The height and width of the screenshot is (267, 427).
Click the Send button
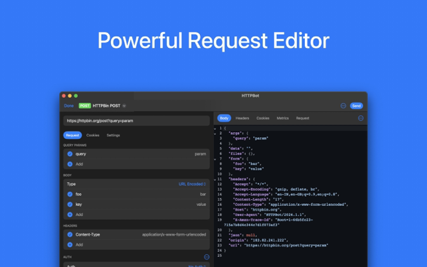point(356,106)
